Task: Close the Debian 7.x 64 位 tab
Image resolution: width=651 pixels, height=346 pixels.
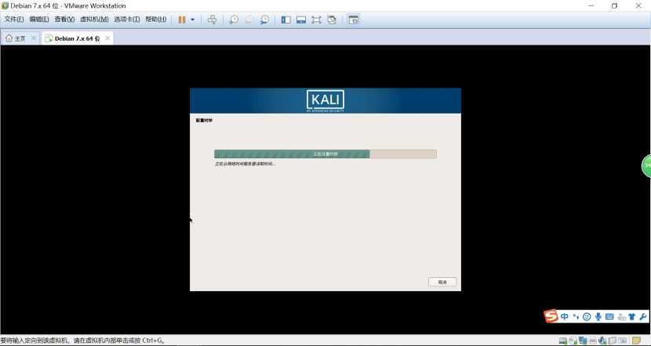Action: pyautogui.click(x=107, y=38)
